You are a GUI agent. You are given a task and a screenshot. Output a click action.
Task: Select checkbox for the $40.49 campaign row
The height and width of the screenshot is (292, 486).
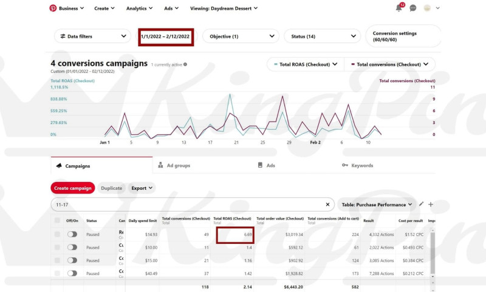pyautogui.click(x=58, y=274)
